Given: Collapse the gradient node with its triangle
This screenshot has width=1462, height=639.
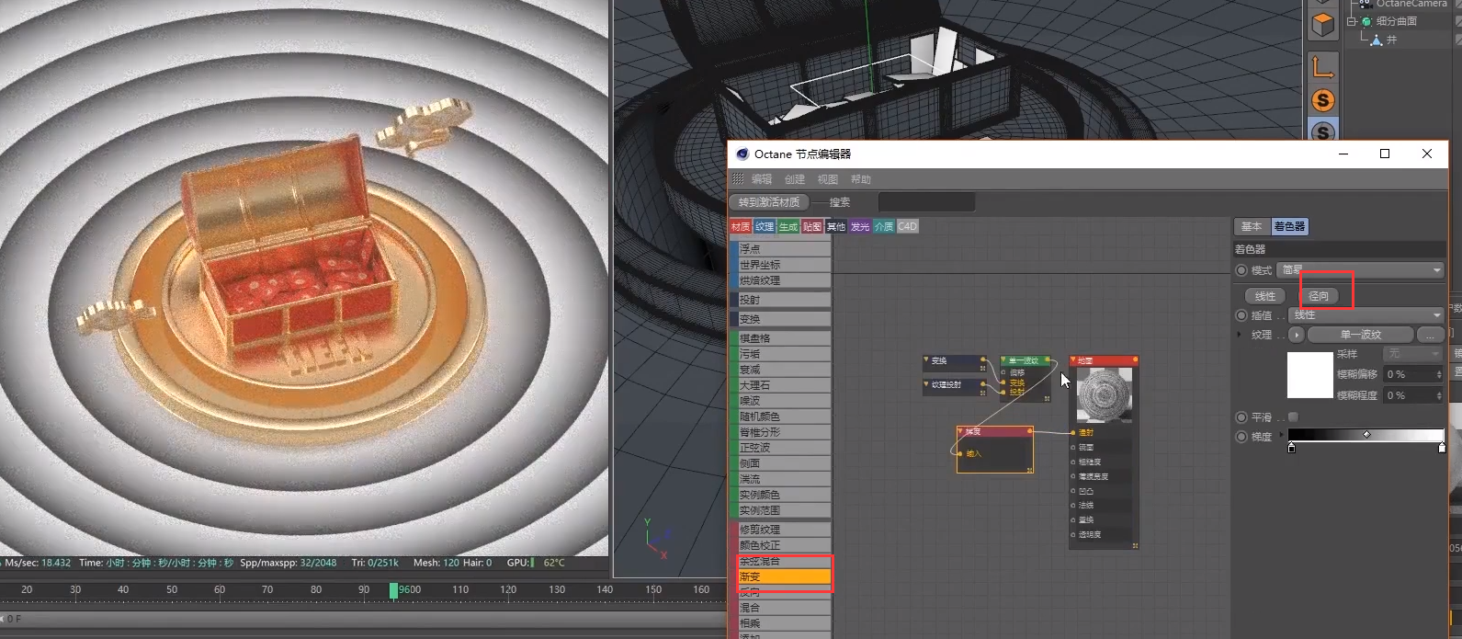Looking at the screenshot, I should point(961,431).
